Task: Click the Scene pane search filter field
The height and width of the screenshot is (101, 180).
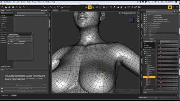Action: [159, 12]
